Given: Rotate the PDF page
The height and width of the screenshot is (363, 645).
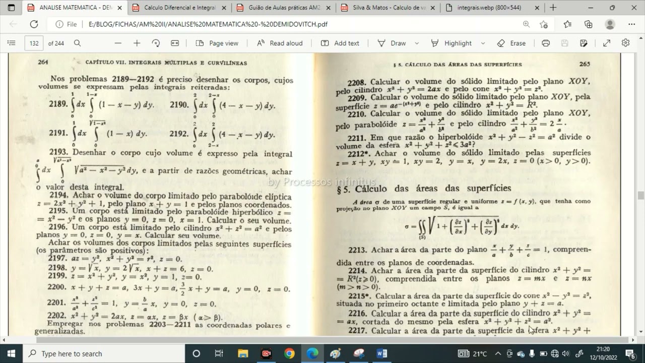Looking at the screenshot, I should [156, 43].
